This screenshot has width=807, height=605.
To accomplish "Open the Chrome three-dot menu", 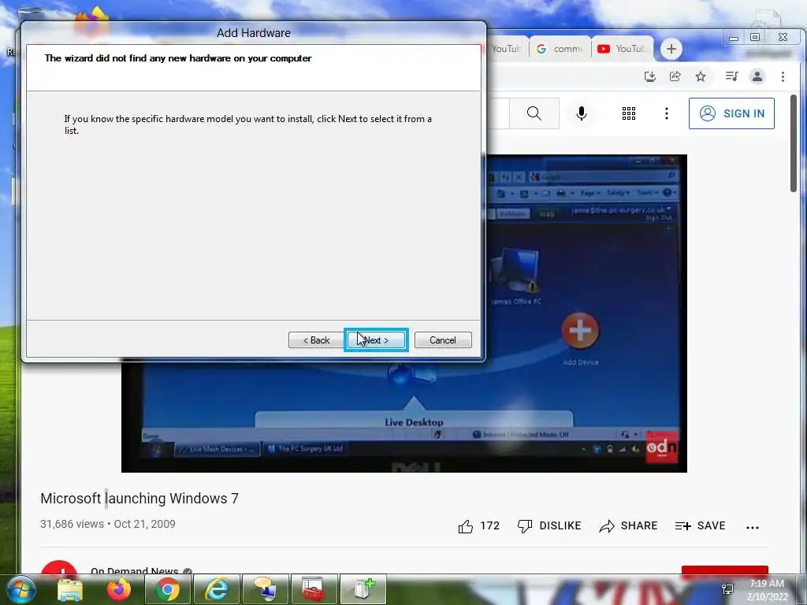I will click(783, 76).
